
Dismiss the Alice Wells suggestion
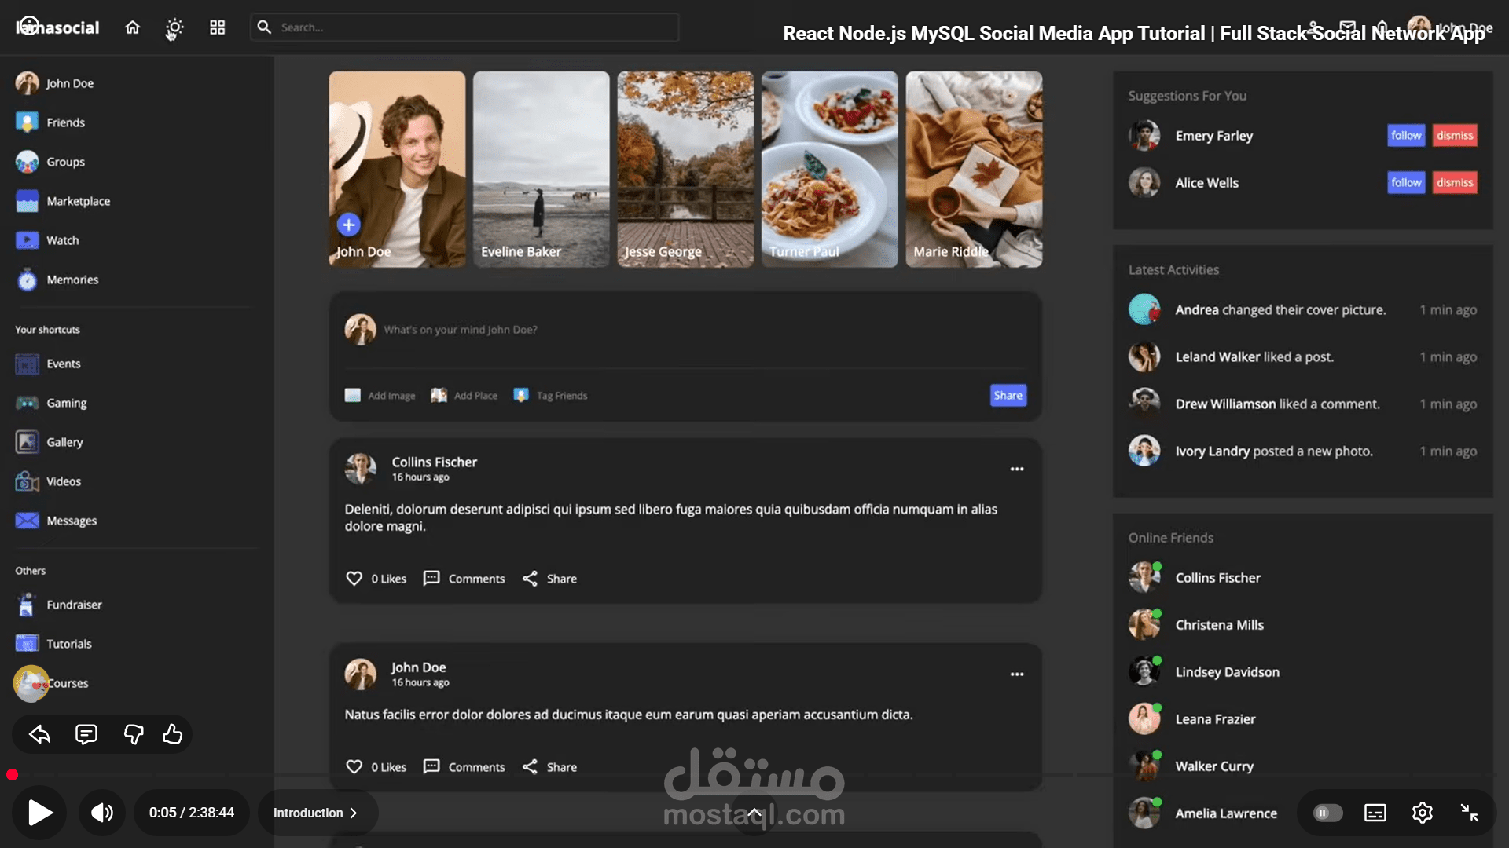coord(1454,182)
